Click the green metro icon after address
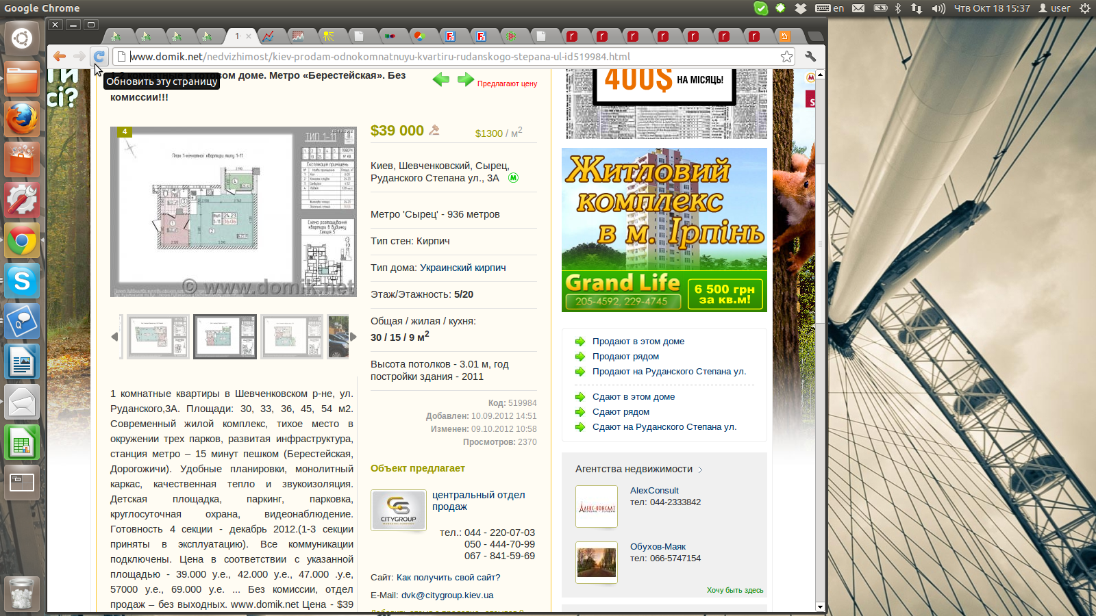This screenshot has height=616, width=1096. click(x=513, y=178)
